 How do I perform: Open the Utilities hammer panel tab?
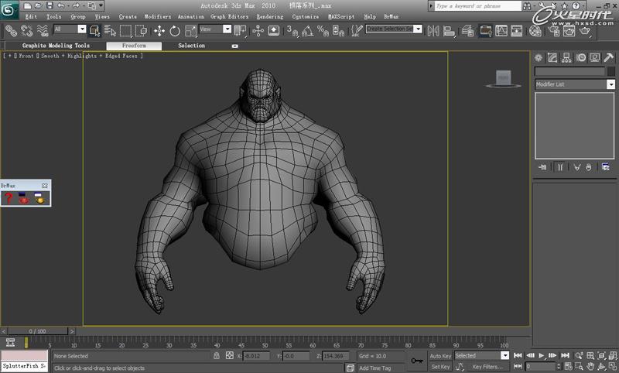pyautogui.click(x=607, y=58)
